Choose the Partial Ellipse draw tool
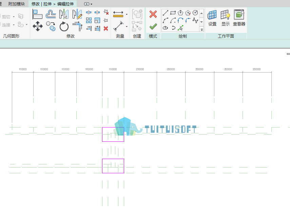This screenshot has height=216, width=290. [x=173, y=28]
